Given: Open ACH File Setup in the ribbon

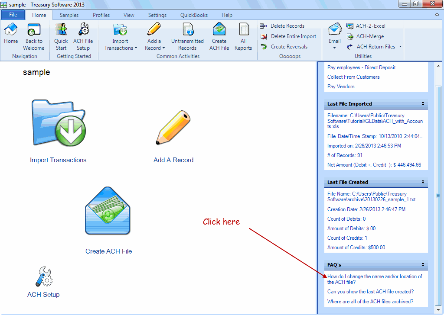Looking at the screenshot, I should click(83, 29).
